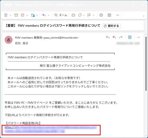
Task: Open the move-to-folder dropdown arrow
Action: (x=37, y=15)
